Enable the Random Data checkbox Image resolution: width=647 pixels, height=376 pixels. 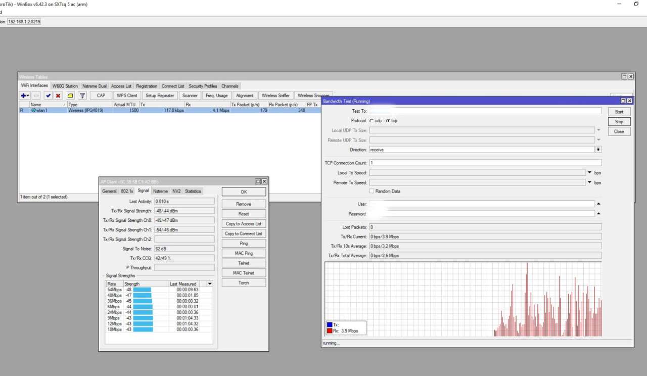point(372,191)
